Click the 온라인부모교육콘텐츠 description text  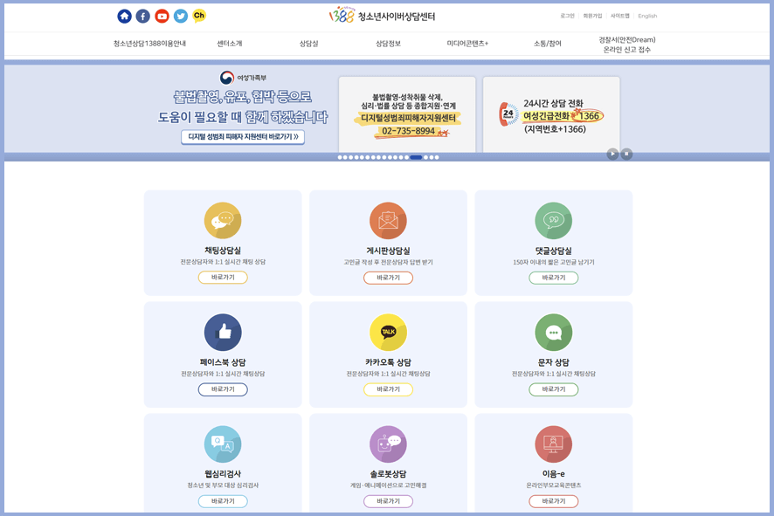point(553,485)
